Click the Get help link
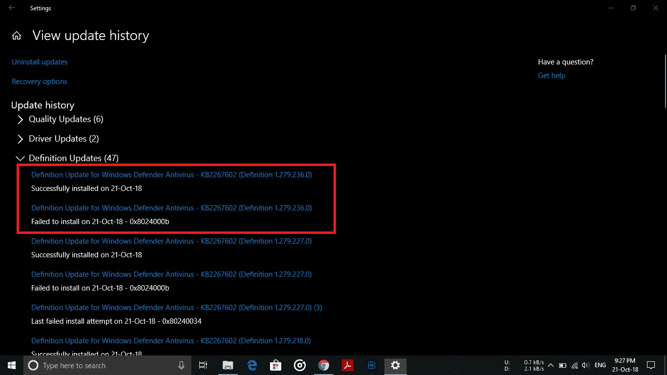This screenshot has height=375, width=667. (x=552, y=76)
